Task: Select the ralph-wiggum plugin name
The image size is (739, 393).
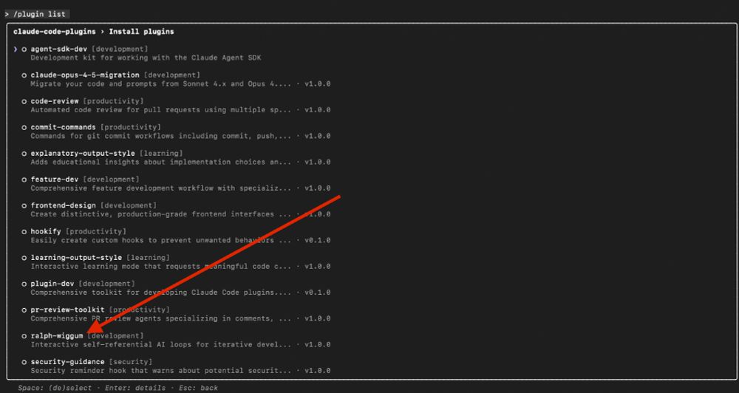Action: tap(57, 335)
